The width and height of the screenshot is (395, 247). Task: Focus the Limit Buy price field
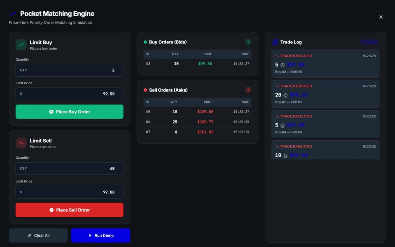click(x=69, y=94)
